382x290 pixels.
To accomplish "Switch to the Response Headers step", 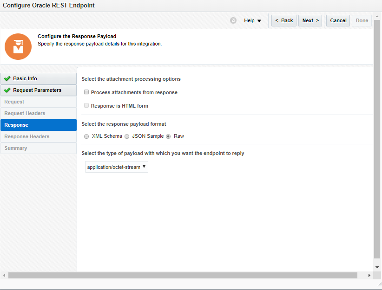I will tap(39, 136).
